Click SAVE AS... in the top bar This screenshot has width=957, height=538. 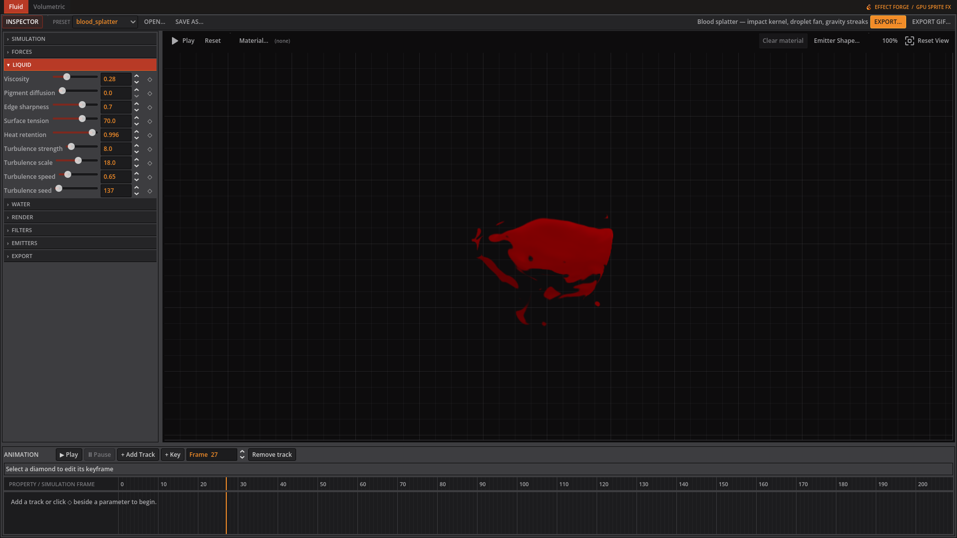click(189, 22)
